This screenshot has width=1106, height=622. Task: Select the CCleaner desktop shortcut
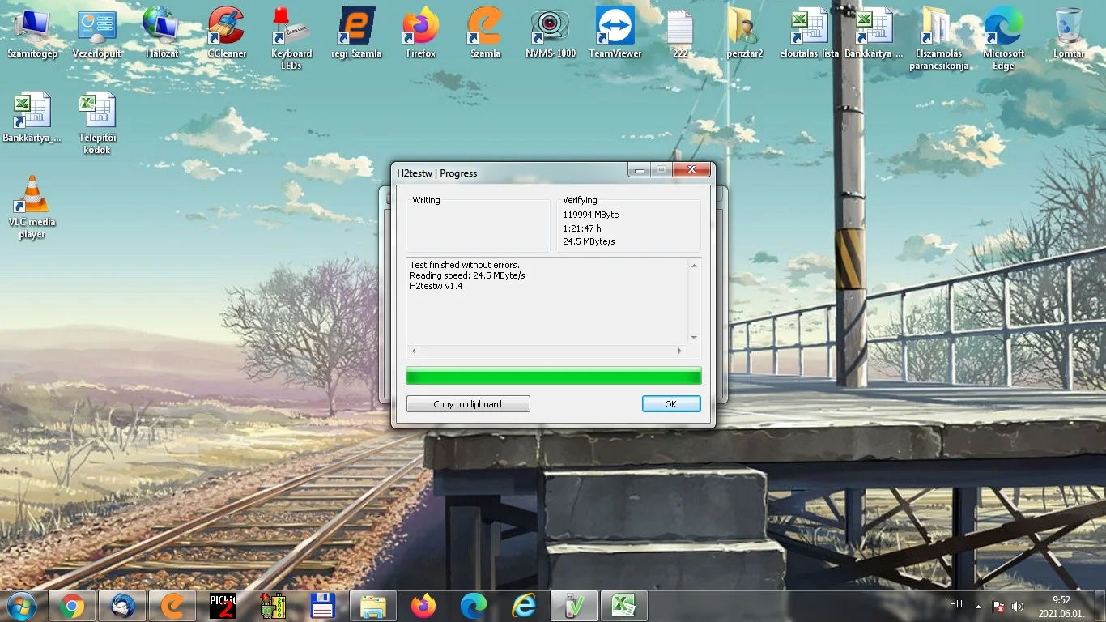[x=227, y=33]
